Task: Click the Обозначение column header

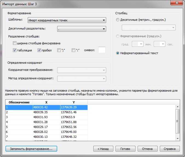Action: 19,102
